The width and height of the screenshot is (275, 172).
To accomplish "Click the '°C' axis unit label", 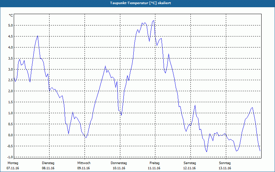I will [11, 15].
